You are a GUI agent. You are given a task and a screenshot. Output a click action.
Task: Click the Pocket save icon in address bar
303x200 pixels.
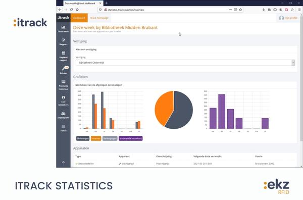235,10
